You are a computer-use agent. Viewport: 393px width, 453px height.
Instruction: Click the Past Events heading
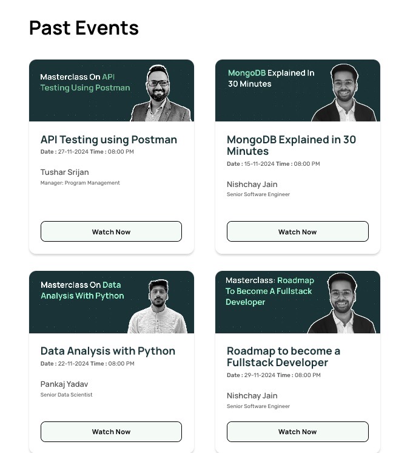(x=84, y=28)
